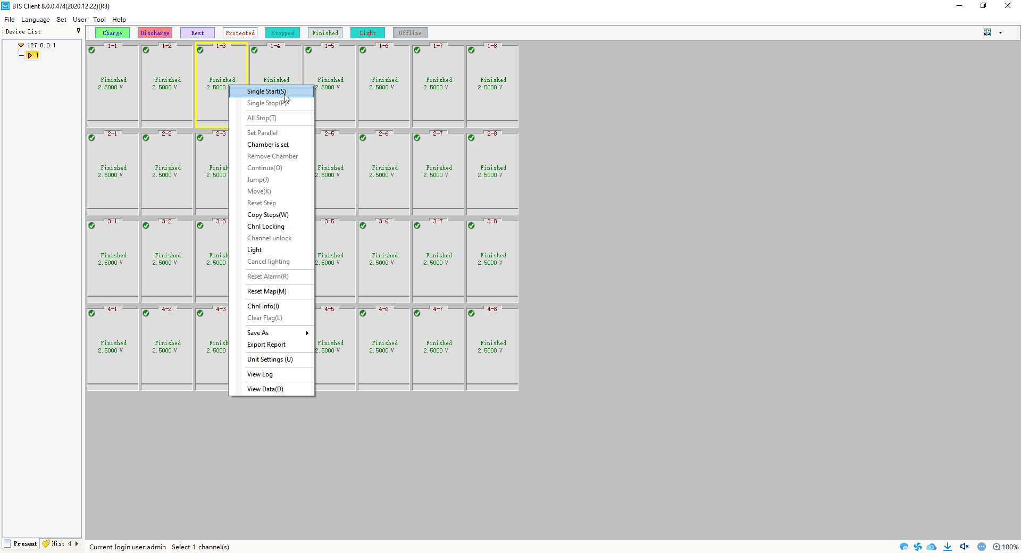Collapse the 127.0.0.1 device tree node
Screen dimensions: 1021x553
coord(21,45)
